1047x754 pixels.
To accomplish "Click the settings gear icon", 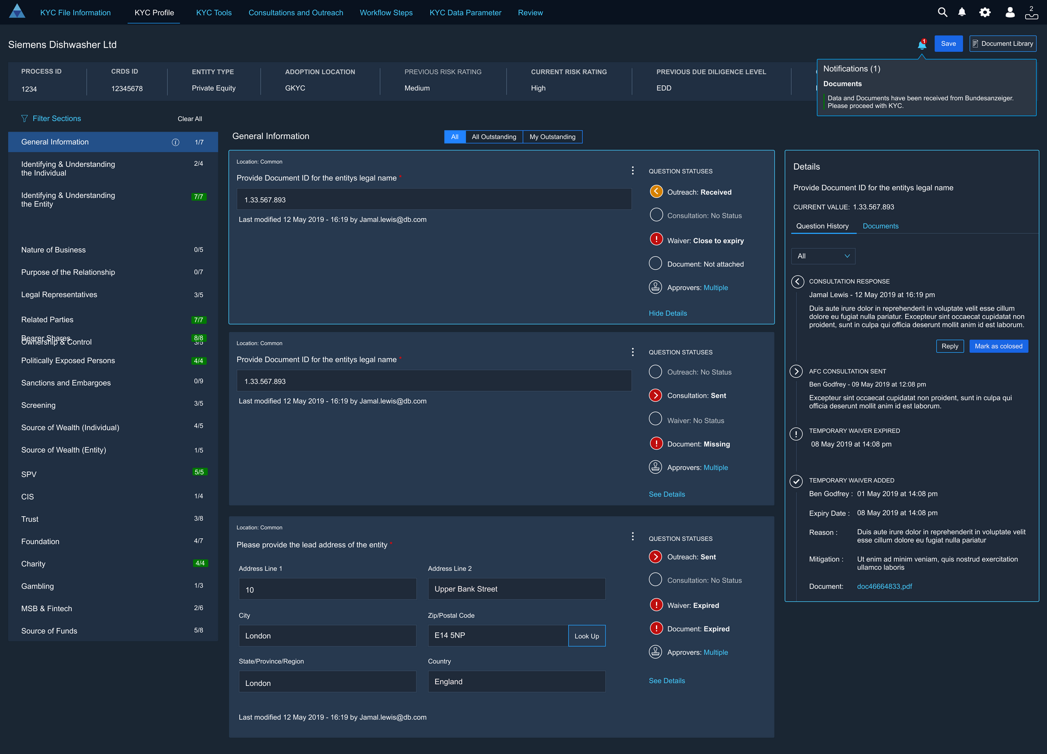I will tap(985, 12).
